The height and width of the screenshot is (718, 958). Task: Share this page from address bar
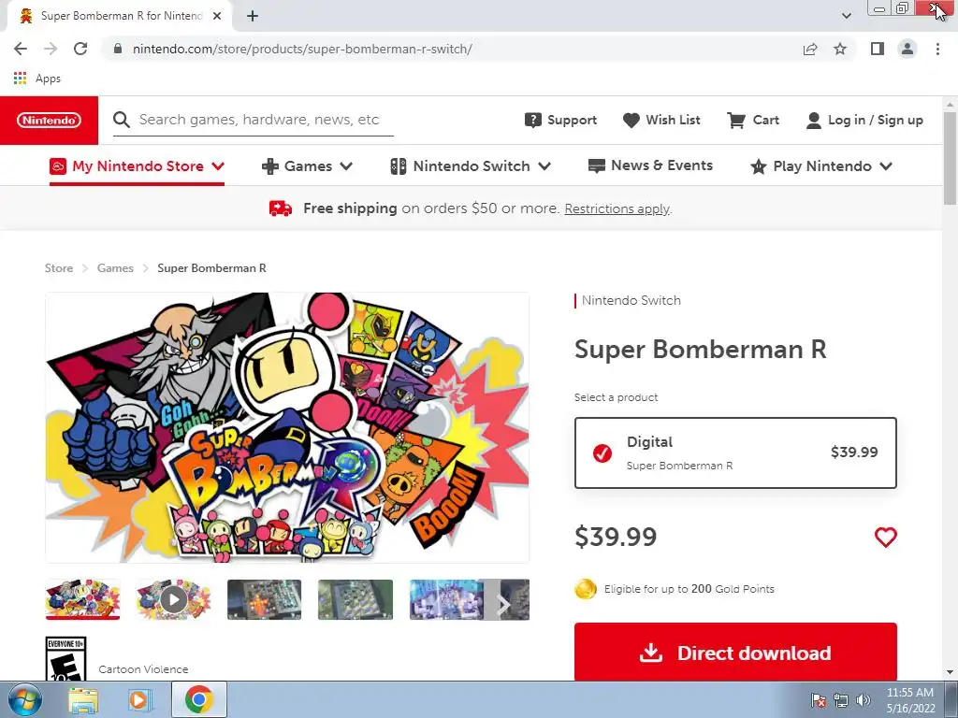(810, 49)
